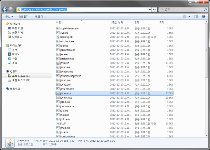Open 비디오 video library
This screenshot has height=150, width=210.
[x=14, y=54]
